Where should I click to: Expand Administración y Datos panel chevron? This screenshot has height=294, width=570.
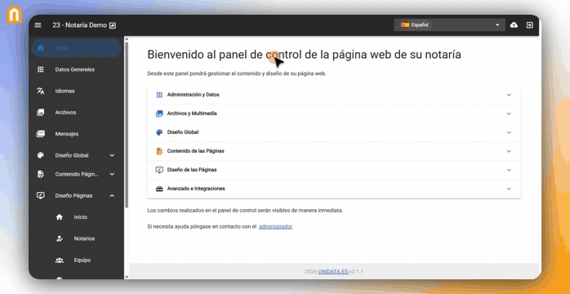click(509, 95)
